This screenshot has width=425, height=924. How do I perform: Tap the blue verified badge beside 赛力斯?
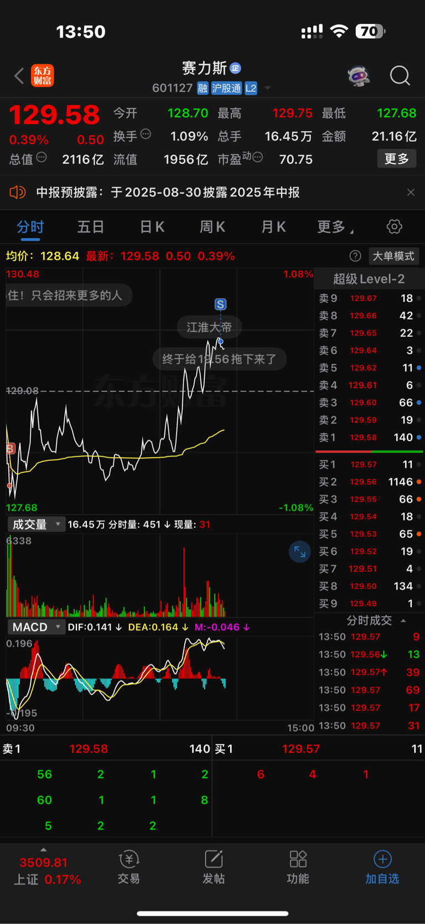[235, 68]
